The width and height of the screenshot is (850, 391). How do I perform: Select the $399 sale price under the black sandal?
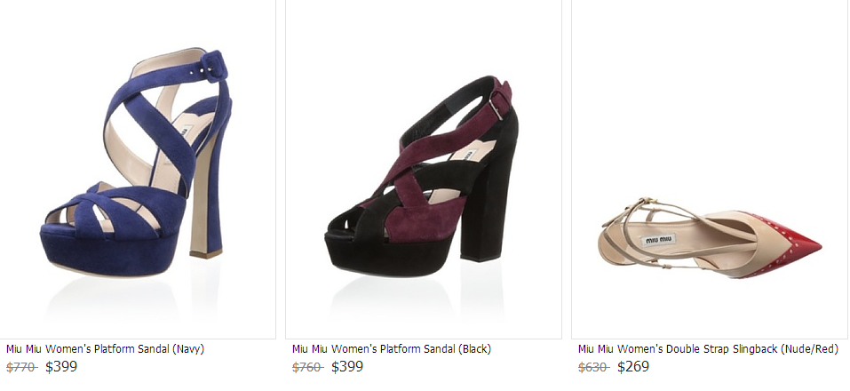[347, 366]
